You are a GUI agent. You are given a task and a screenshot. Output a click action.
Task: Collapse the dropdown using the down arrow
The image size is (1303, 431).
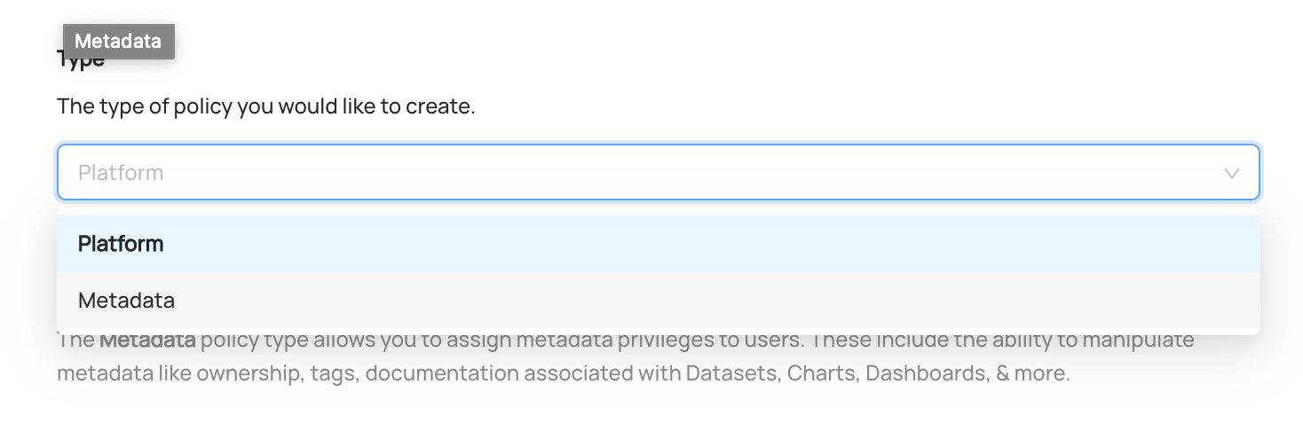coord(1231,174)
